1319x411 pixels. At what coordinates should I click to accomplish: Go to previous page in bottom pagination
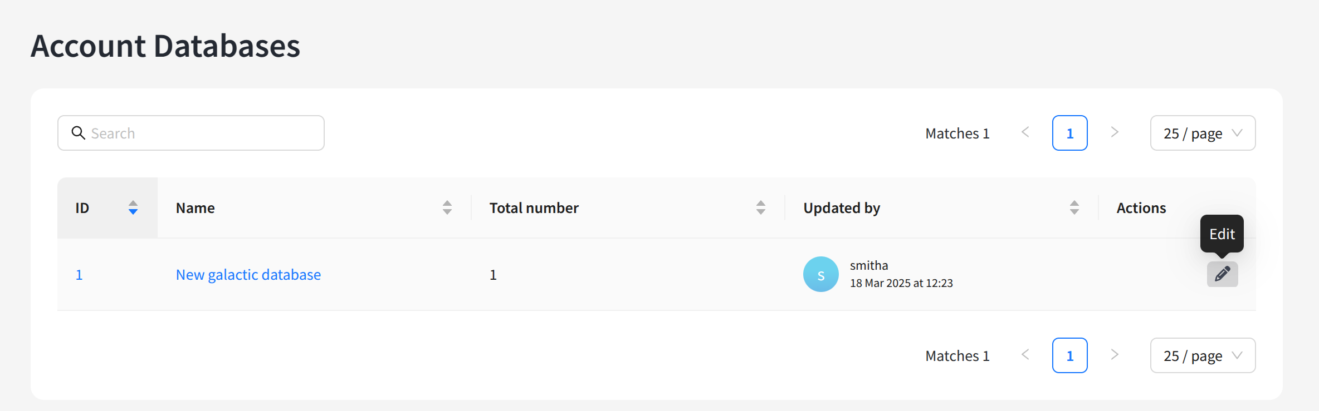[1025, 355]
